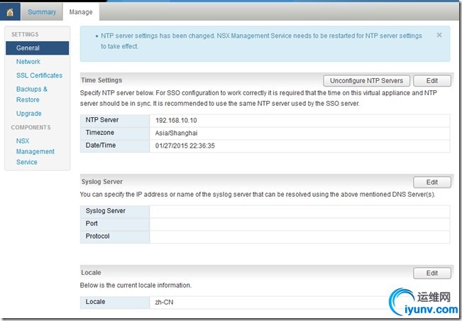The height and width of the screenshot is (321, 462).
Task: Click the empty Protocol value cell
Action: tap(299, 237)
